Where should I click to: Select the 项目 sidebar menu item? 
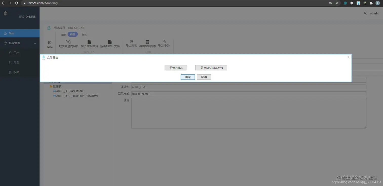pyautogui.click(x=20, y=33)
